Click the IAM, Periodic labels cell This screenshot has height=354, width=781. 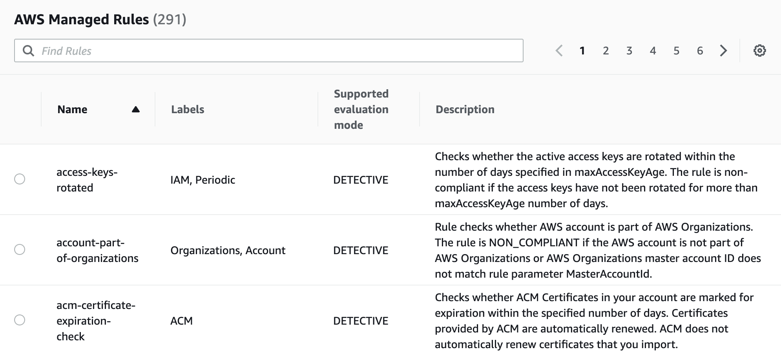203,180
